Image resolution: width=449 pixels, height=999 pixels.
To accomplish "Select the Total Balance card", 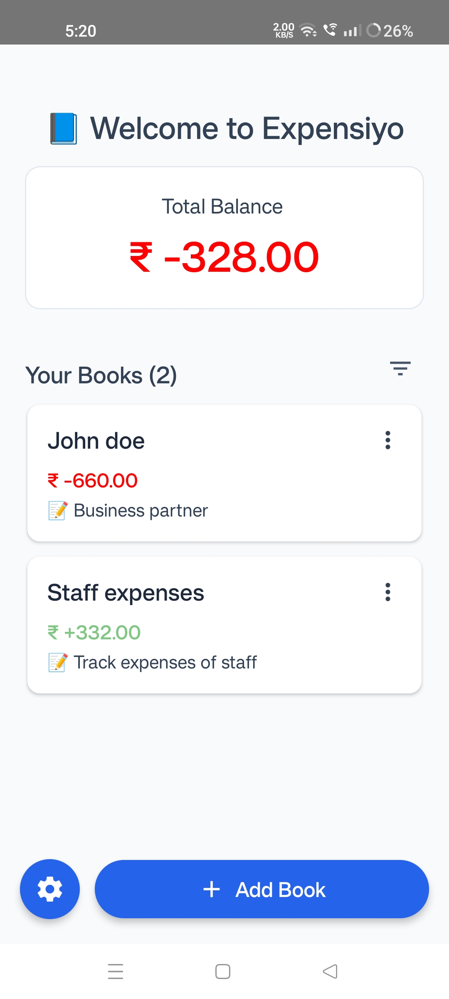I will point(224,237).
